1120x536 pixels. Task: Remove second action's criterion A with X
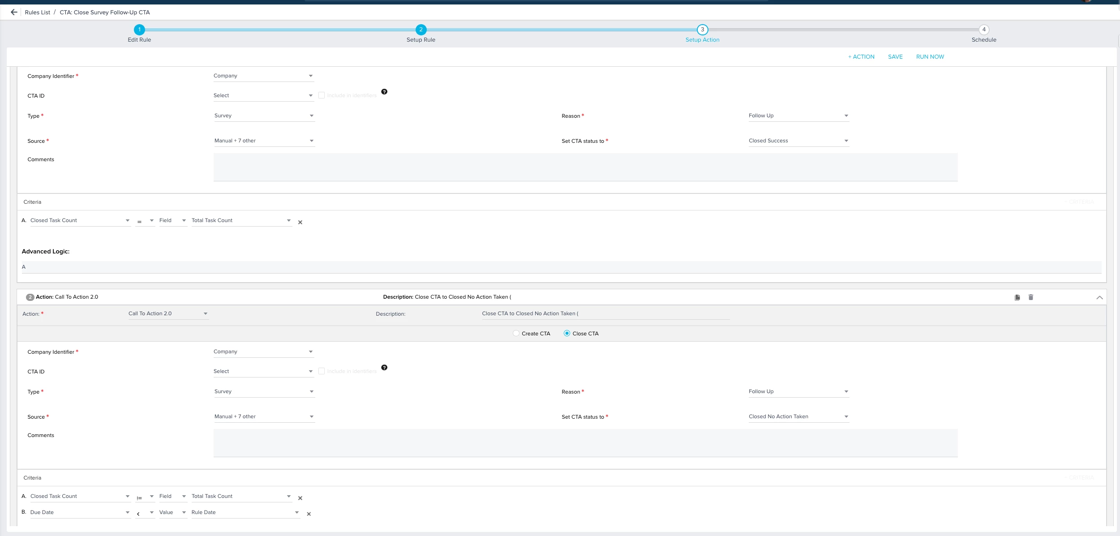tap(300, 498)
